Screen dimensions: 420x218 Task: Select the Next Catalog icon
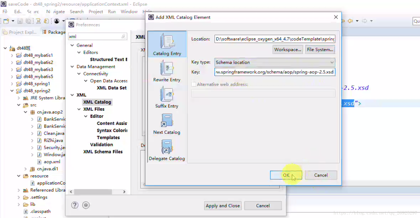click(x=167, y=120)
